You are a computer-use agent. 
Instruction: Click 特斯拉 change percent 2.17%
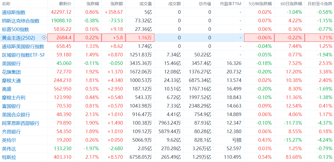[x=92, y=157]
